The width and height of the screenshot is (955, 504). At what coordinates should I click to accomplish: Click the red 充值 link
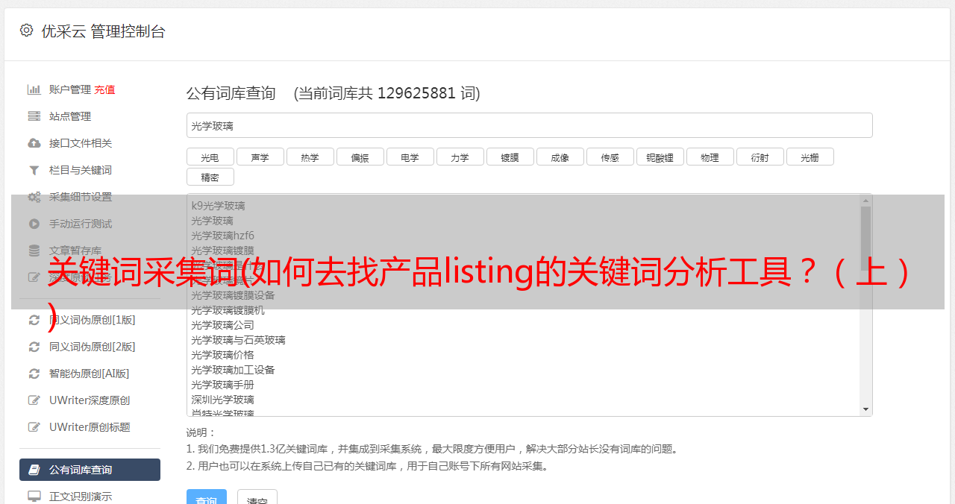click(x=104, y=89)
